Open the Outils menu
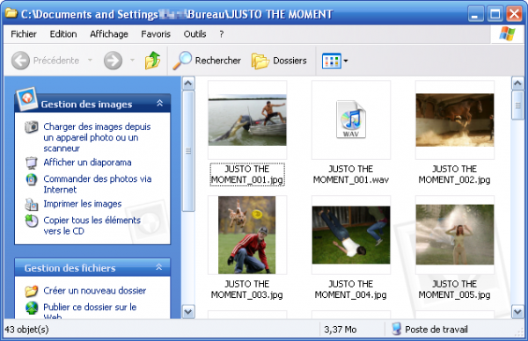 click(x=194, y=34)
